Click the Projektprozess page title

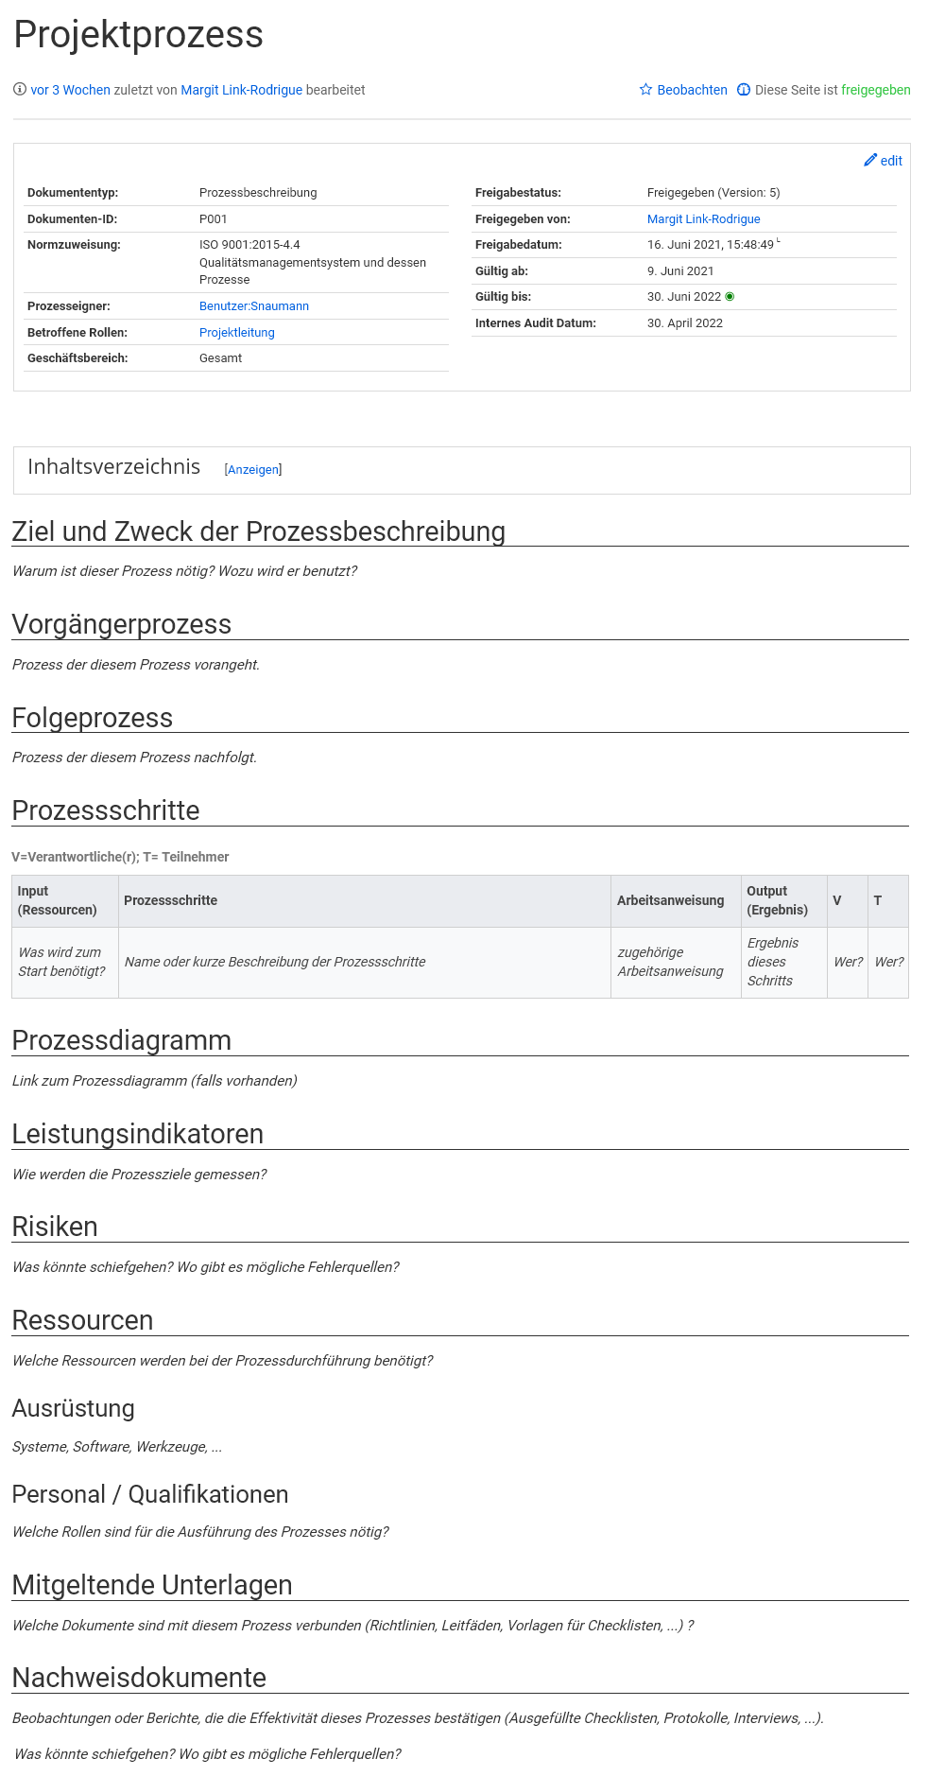click(x=139, y=35)
